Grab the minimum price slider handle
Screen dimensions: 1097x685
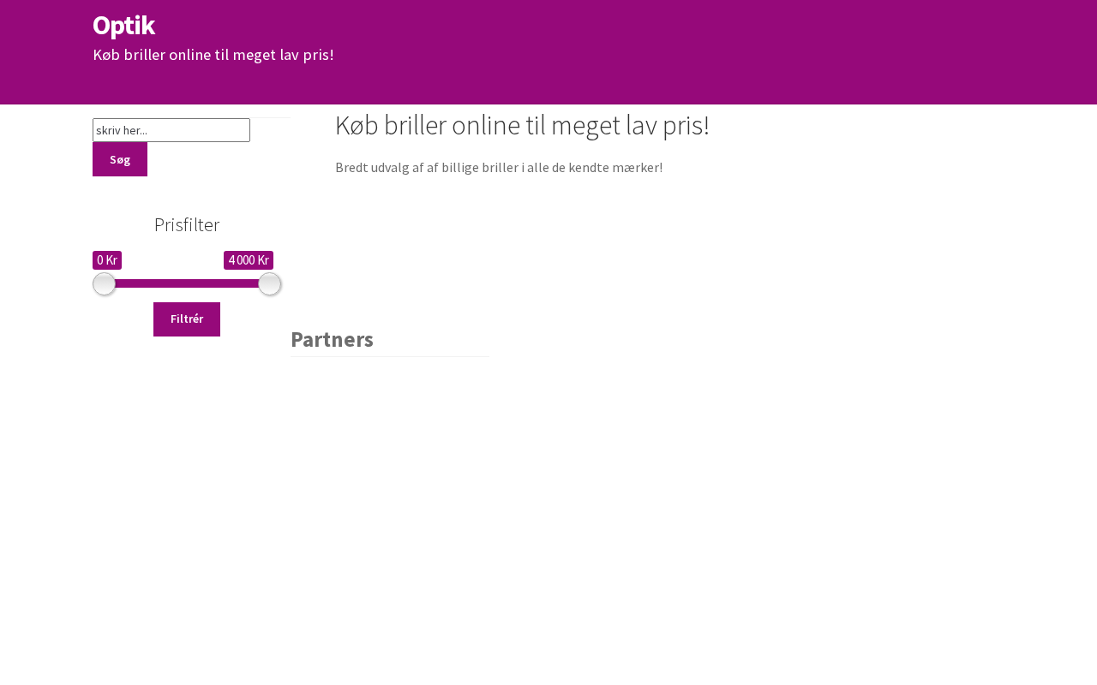[104, 284]
